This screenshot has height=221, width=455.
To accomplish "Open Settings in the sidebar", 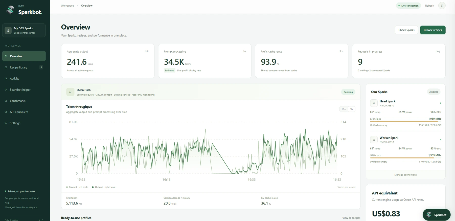I will click(24, 123).
